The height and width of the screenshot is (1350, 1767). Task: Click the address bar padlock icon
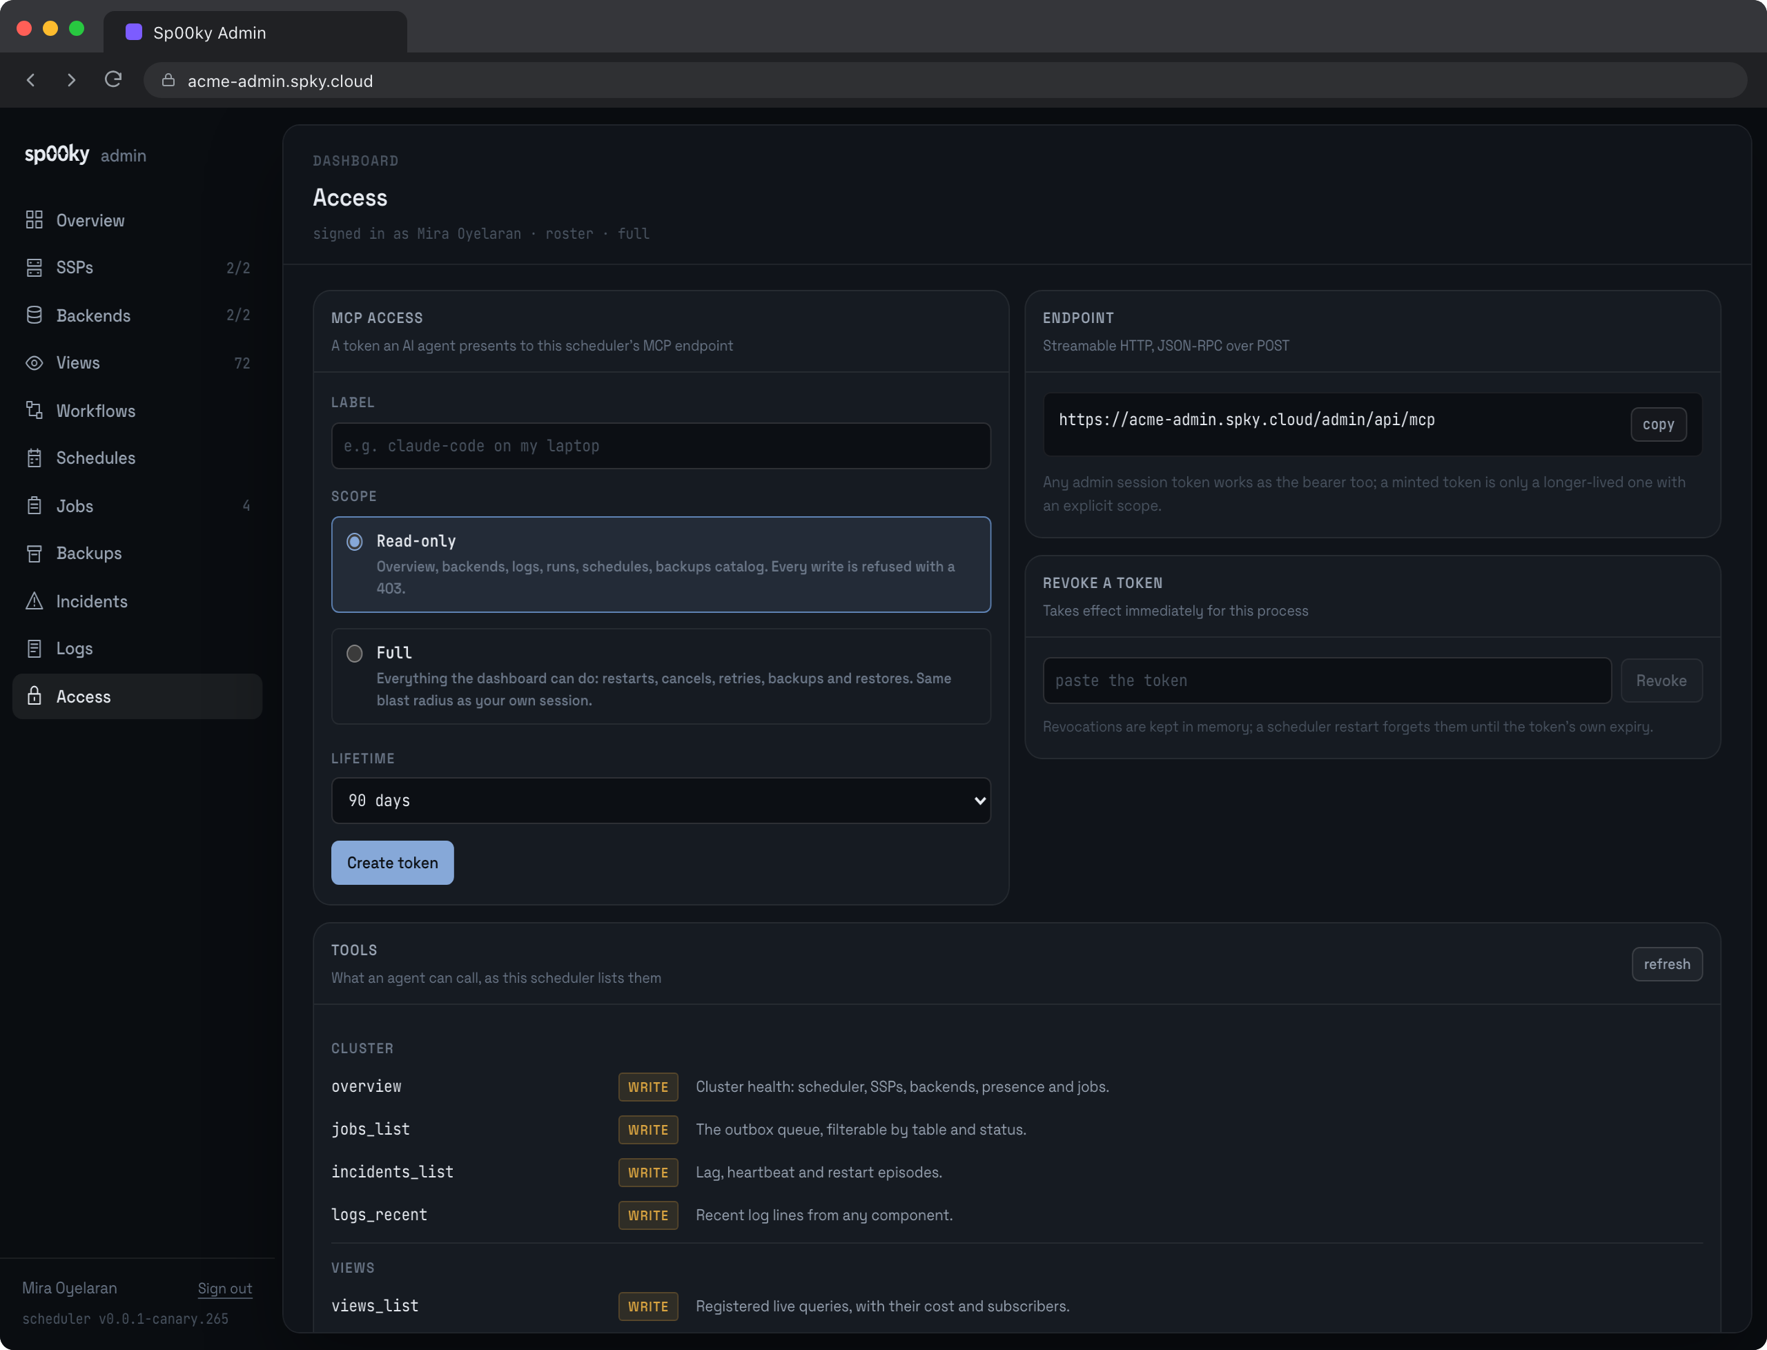(x=168, y=80)
